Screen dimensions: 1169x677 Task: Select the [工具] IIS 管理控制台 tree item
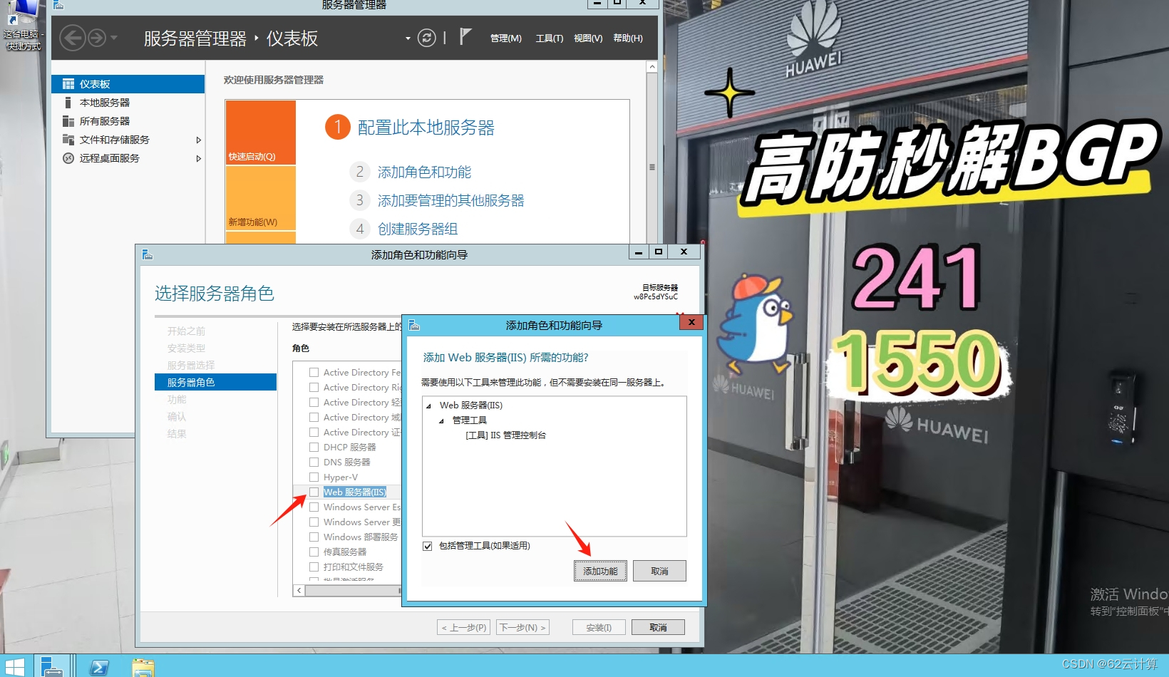coord(505,435)
